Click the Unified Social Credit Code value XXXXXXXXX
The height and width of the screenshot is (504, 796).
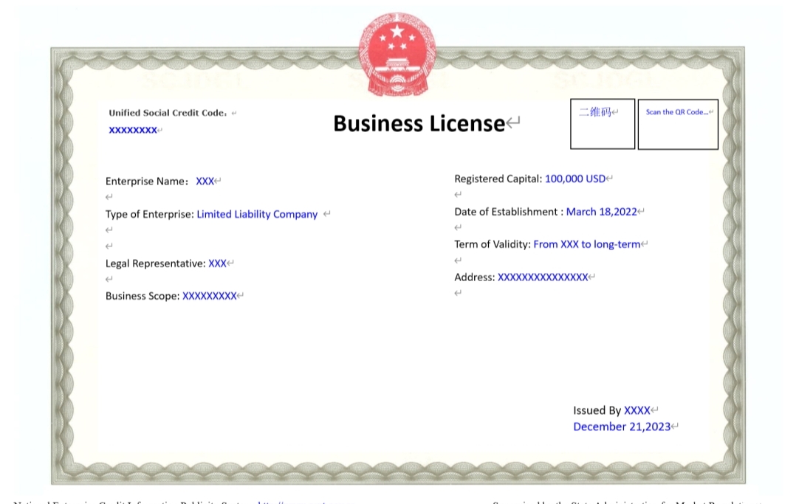(x=133, y=131)
